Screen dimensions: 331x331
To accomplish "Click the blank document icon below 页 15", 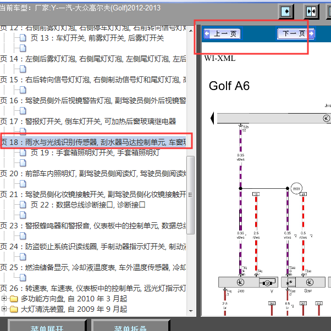I will 23,90.
